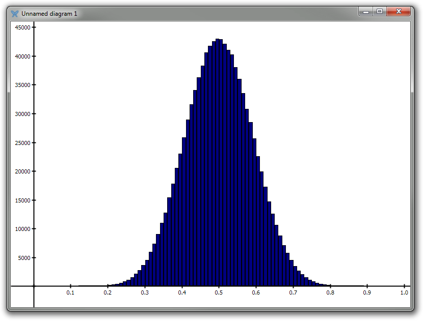The image size is (423, 321).
Task: Click the histogram bar above the 0.6 label
Action: click(x=254, y=214)
